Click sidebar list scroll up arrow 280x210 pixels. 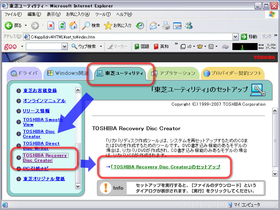coord(78,90)
